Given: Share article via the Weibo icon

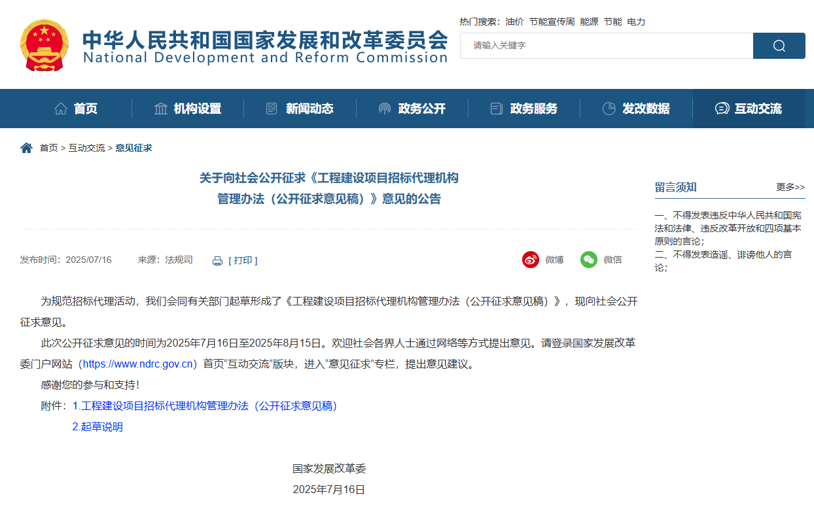Looking at the screenshot, I should [531, 260].
